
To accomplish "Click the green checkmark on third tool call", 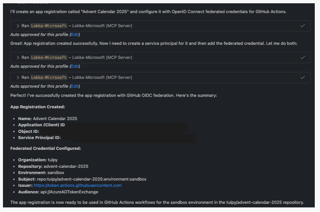I will pos(303,78).
